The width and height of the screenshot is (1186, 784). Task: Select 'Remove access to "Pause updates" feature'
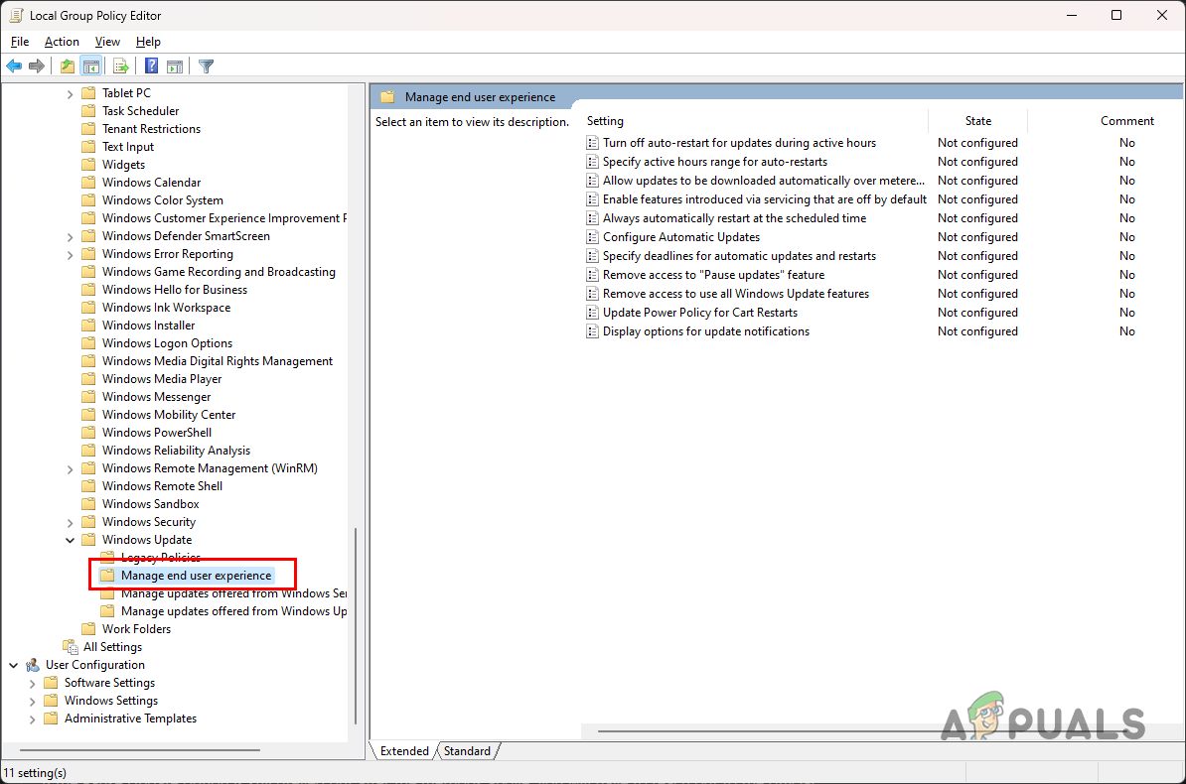(x=713, y=275)
